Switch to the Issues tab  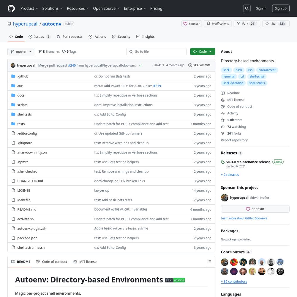(40, 37)
